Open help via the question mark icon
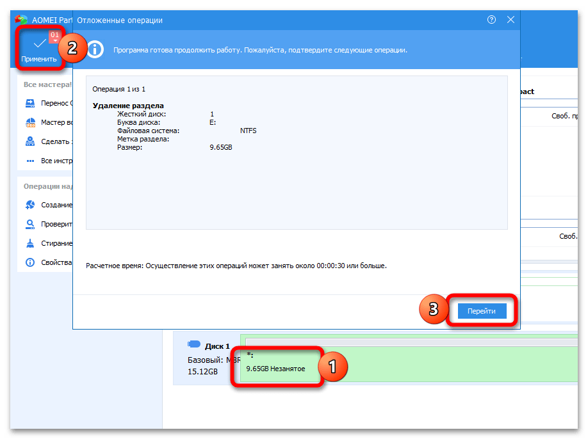 (491, 20)
